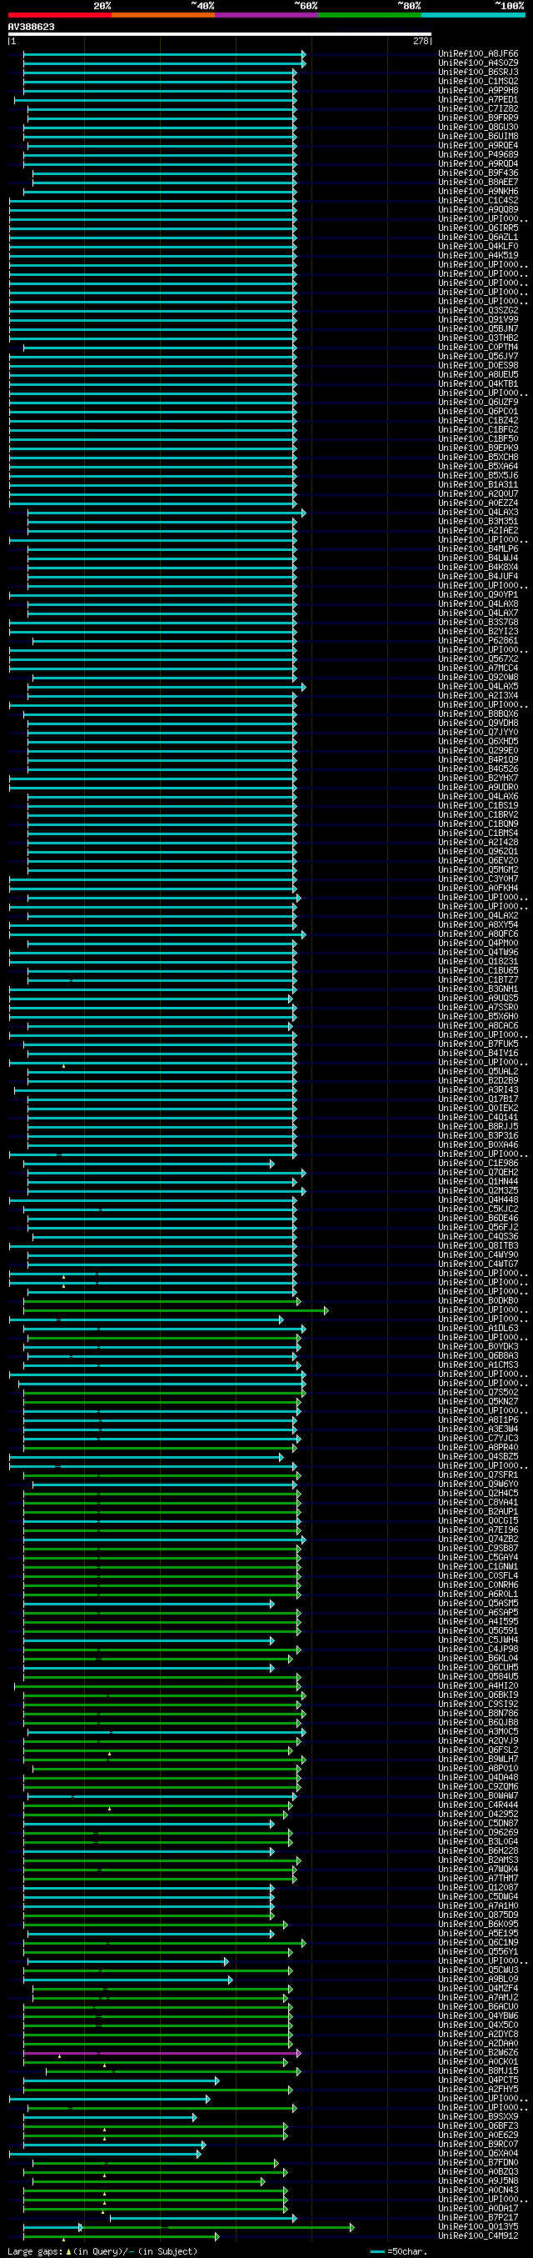Click hit label UniRef100_A4K519
533x2258 pixels.
tap(478, 256)
